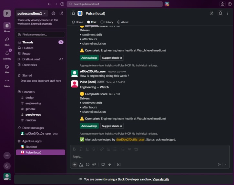234x185 pixels.
Task: Go back with the left arrow icon
Action: [x=49, y=4]
